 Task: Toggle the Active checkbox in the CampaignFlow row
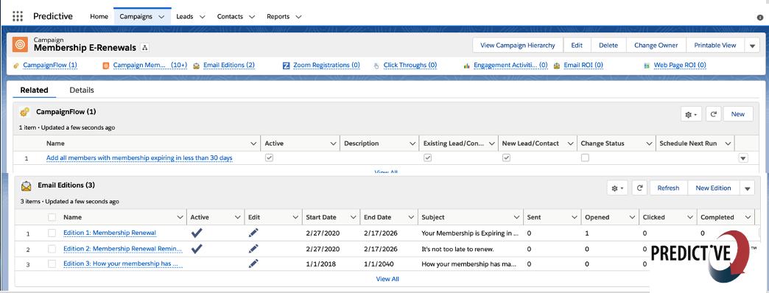[270, 158]
